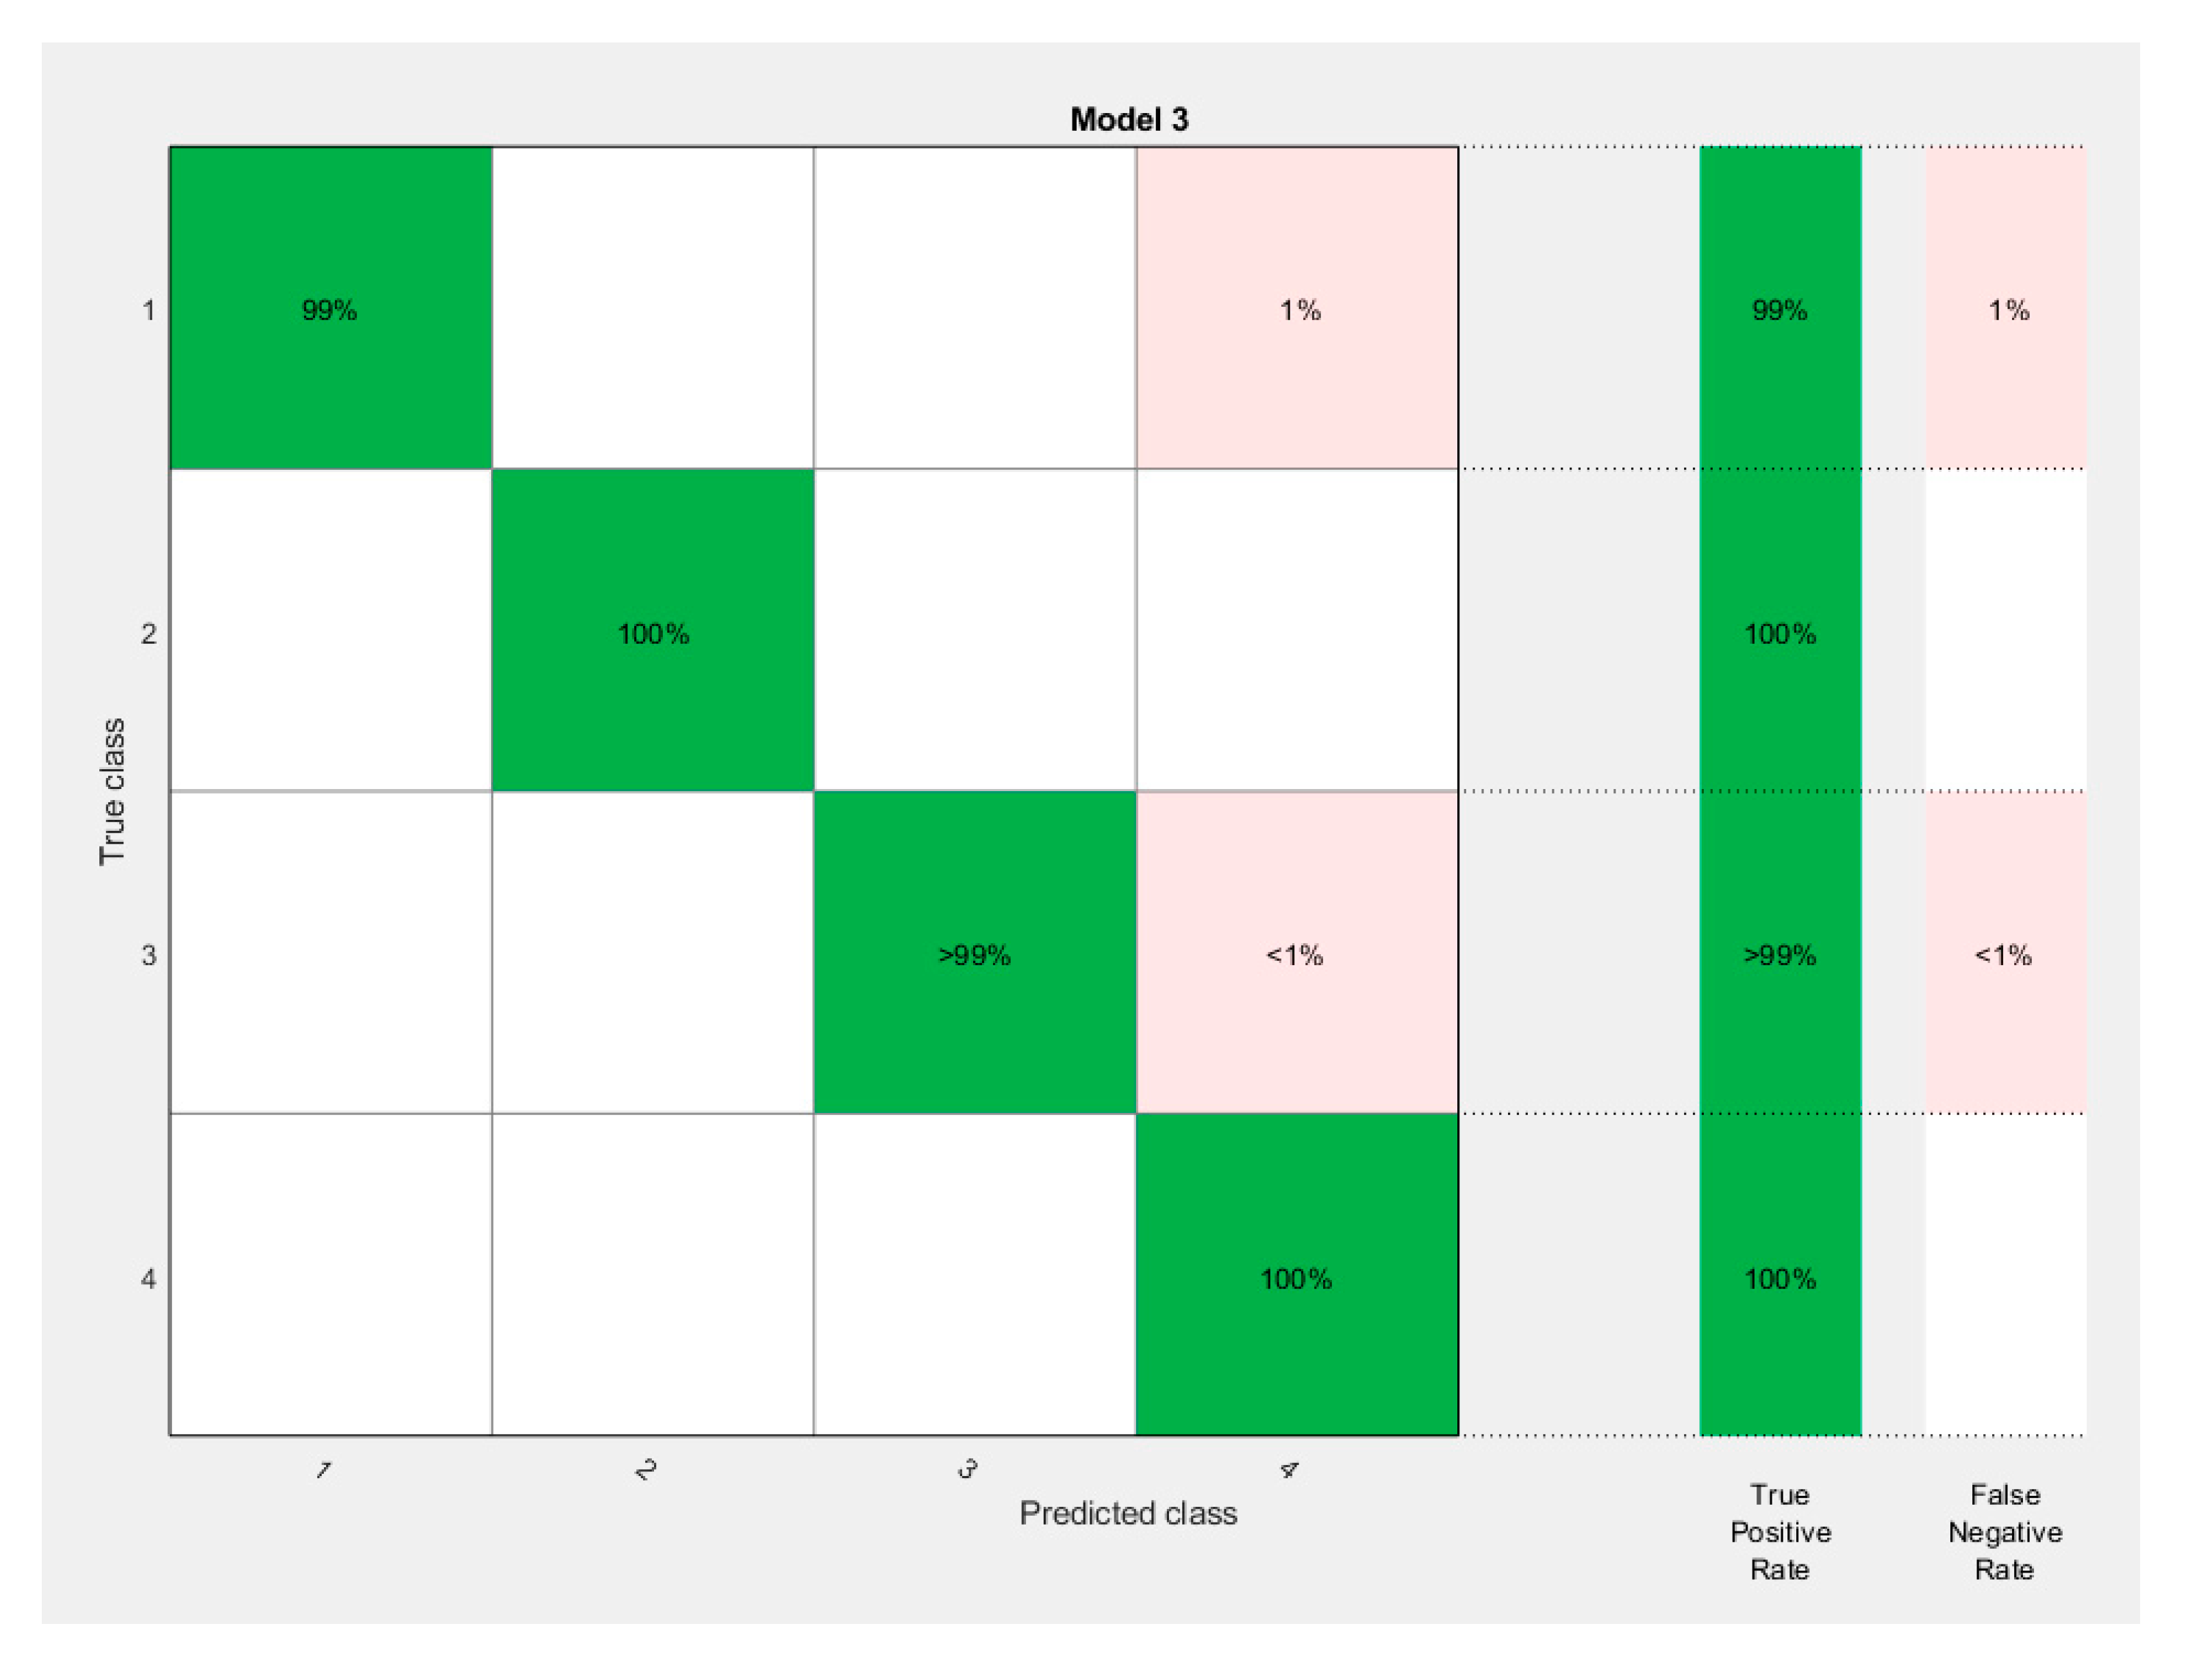Click the "Predicted class" x-axis label
This screenshot has height=1663, width=2212.
point(1128,1513)
